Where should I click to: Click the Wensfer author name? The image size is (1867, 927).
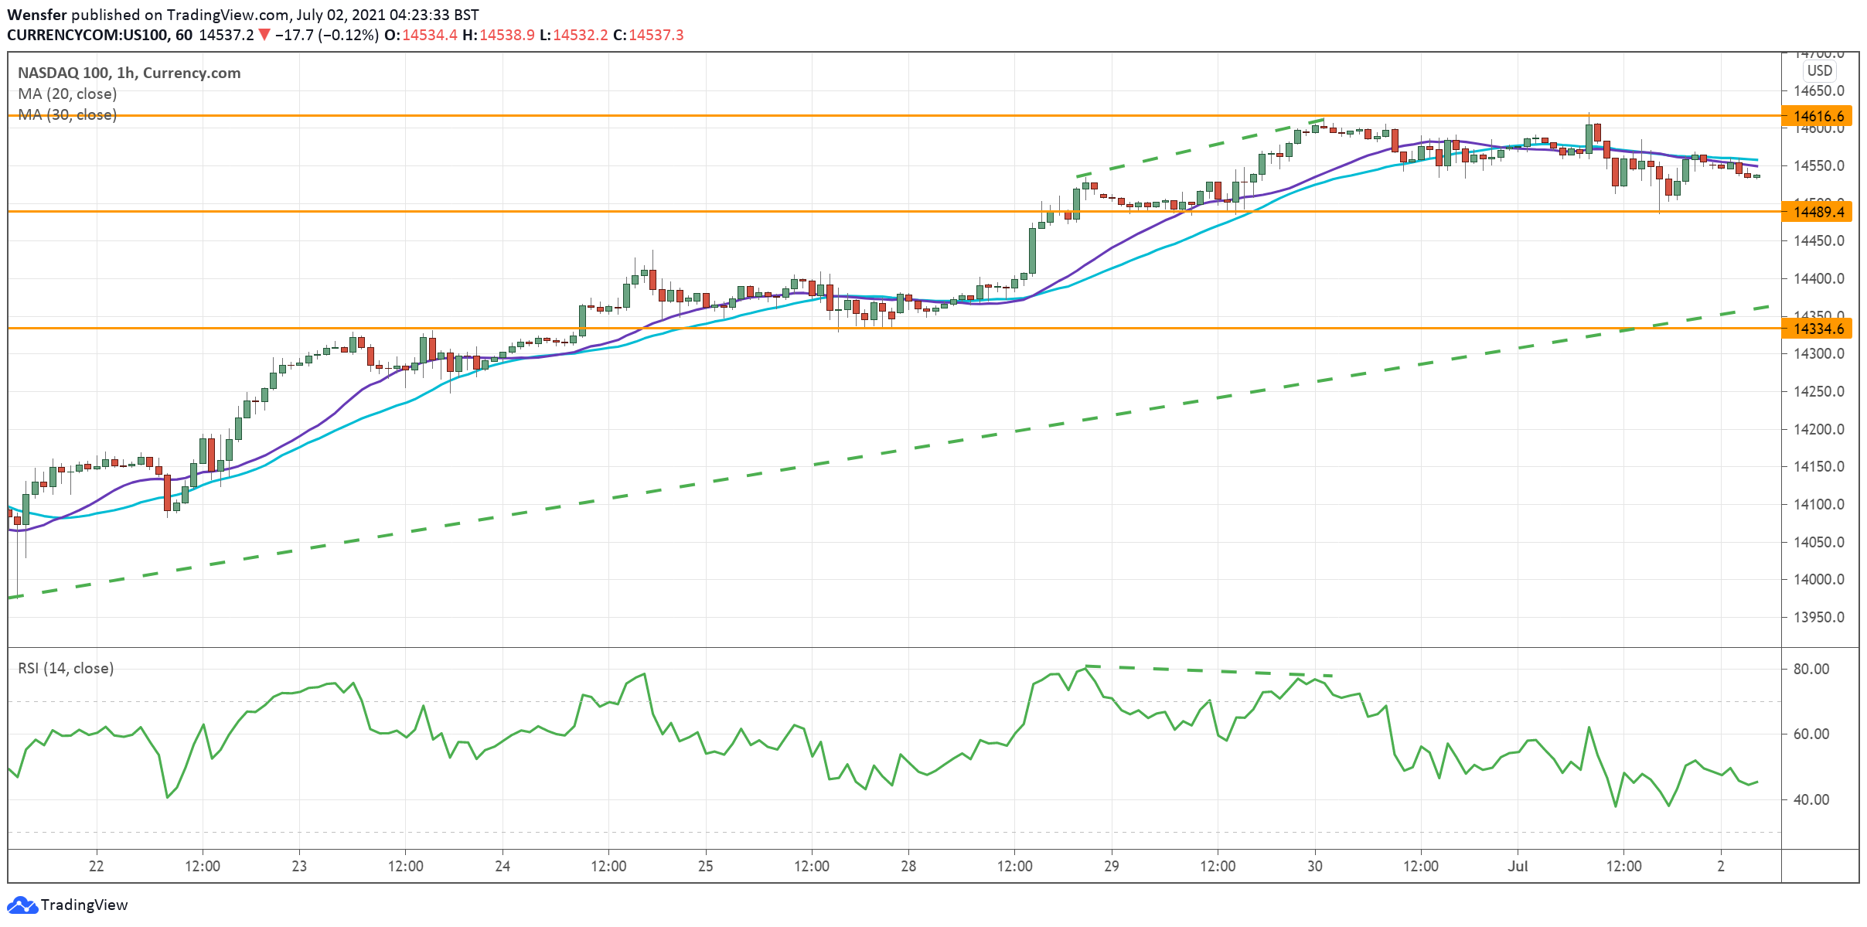[36, 15]
